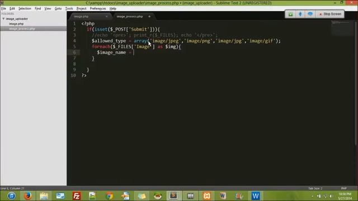Screen dimensions: 358x201
Task: Click line number 1 in the gutter
Action: 74,23
